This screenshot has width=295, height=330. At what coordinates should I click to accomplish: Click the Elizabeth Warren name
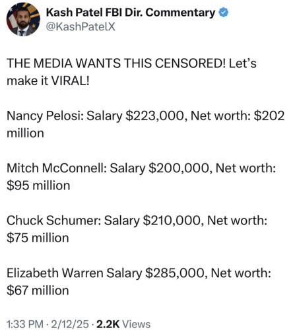55,273
